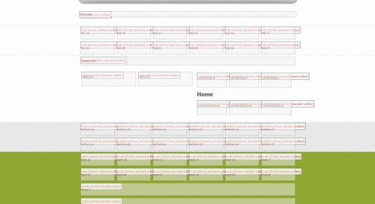
Task: Select the top-1c module position
Action: pos(170,33)
